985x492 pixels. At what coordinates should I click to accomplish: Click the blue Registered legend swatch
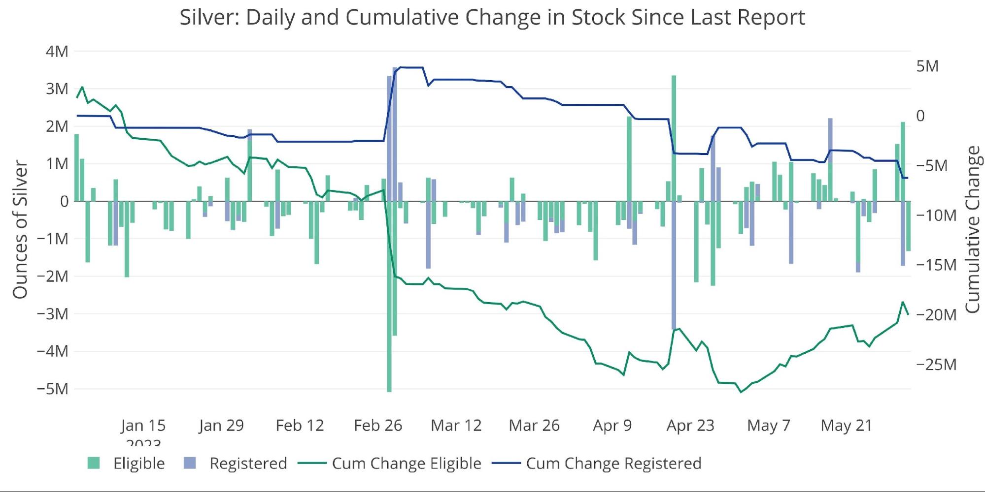point(190,463)
